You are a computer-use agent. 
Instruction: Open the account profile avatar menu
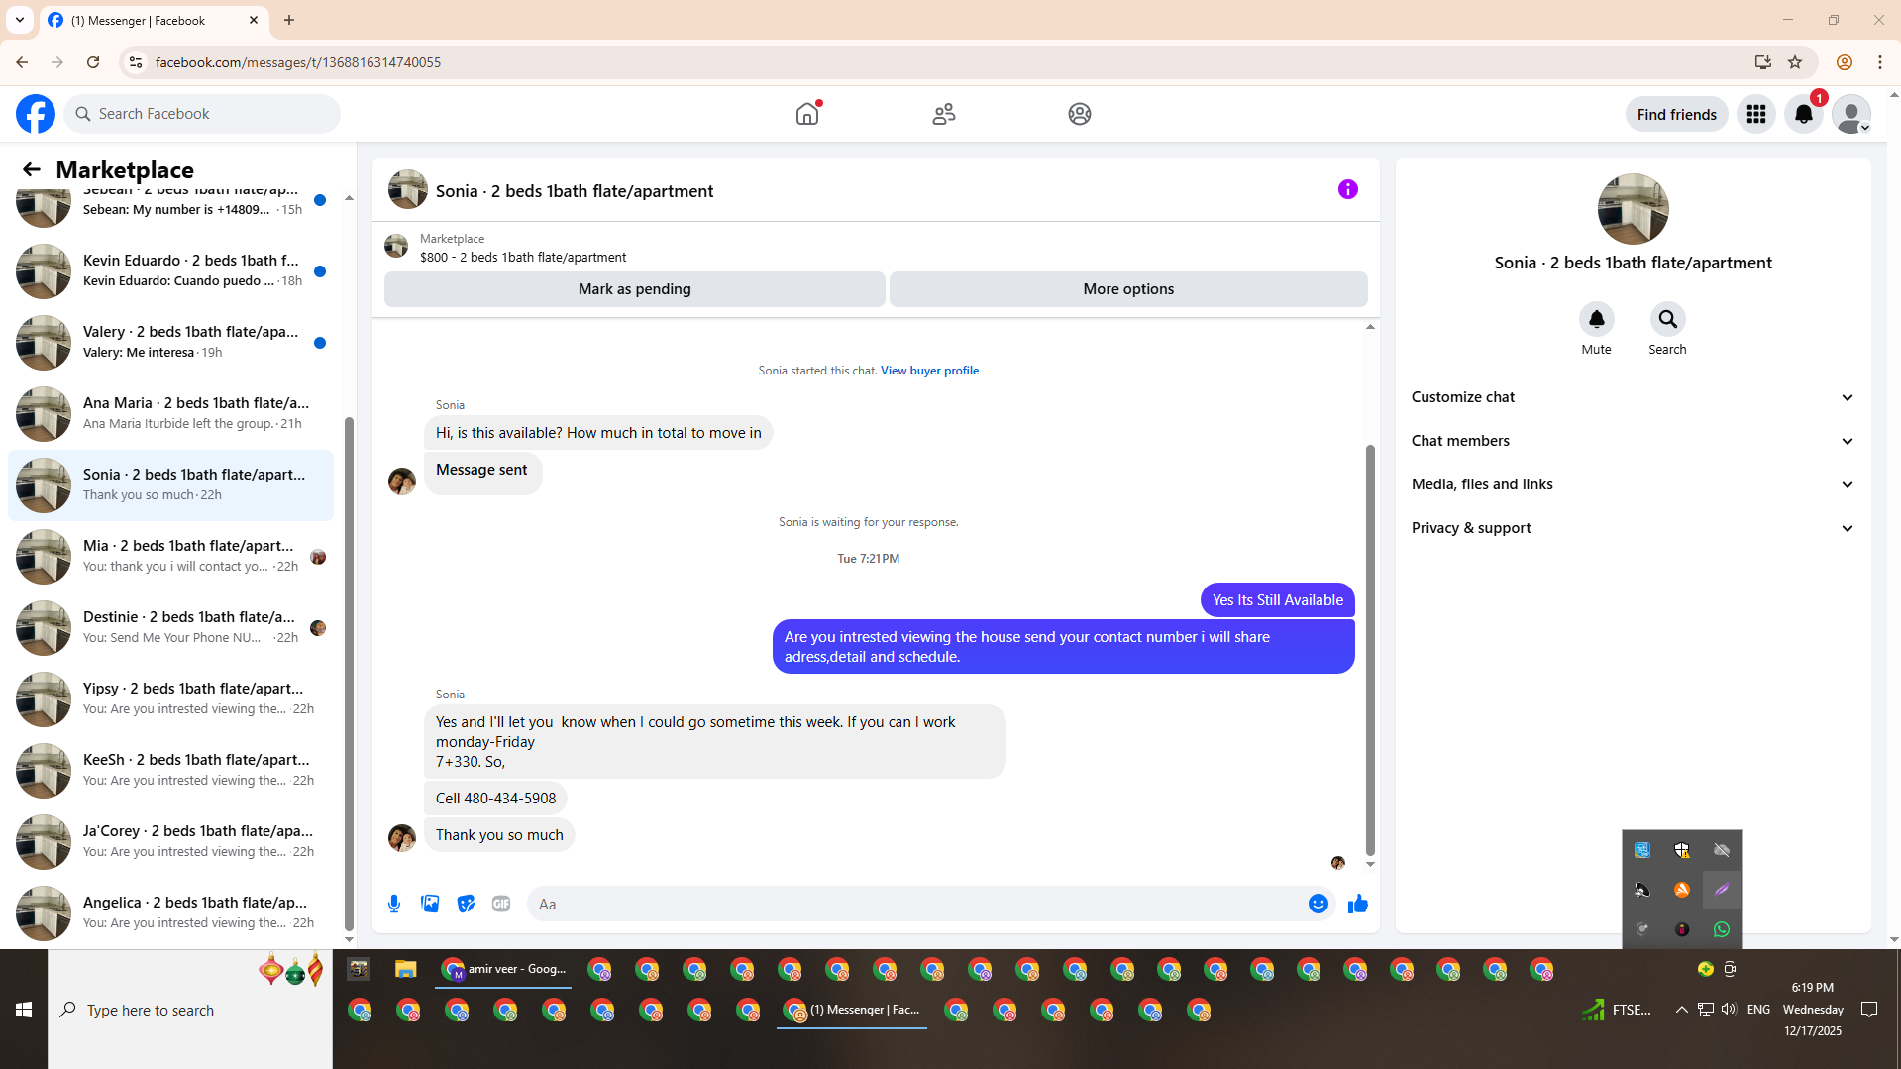[x=1850, y=114]
